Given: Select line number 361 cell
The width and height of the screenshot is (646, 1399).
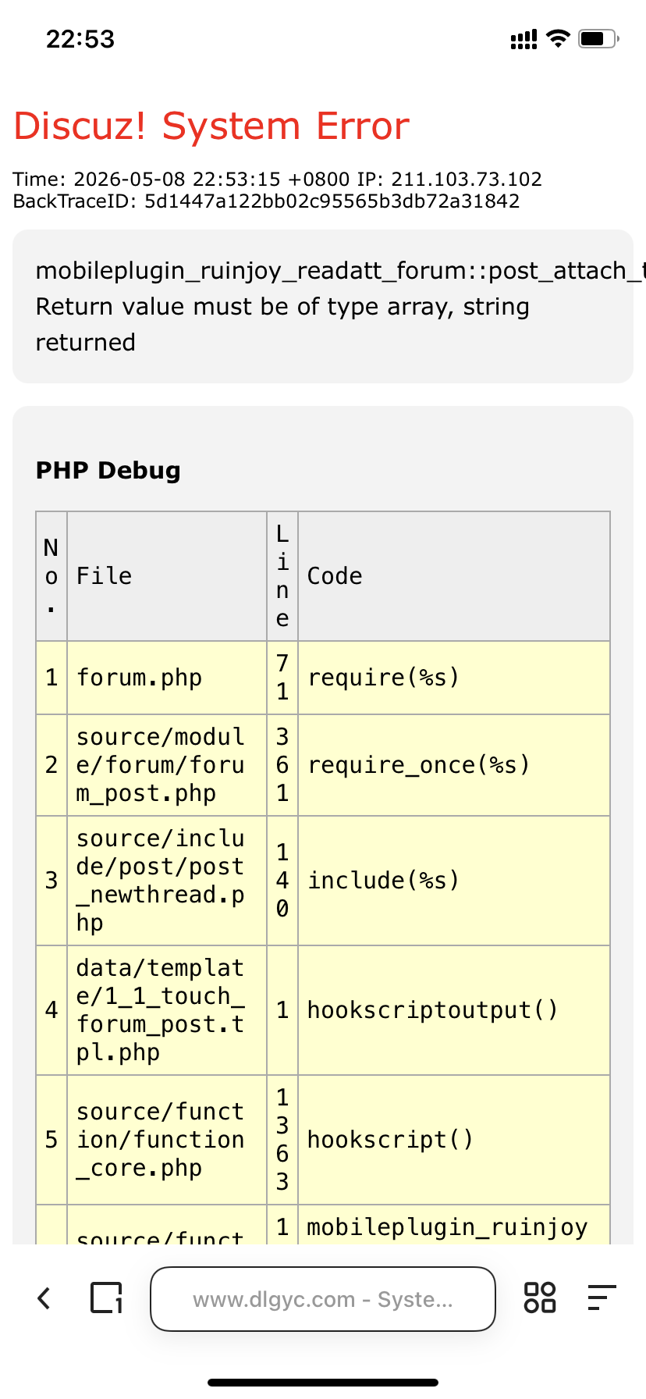Looking at the screenshot, I should [x=282, y=765].
